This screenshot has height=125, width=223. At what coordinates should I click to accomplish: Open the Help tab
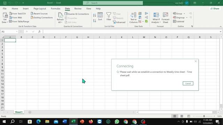click(x=98, y=9)
